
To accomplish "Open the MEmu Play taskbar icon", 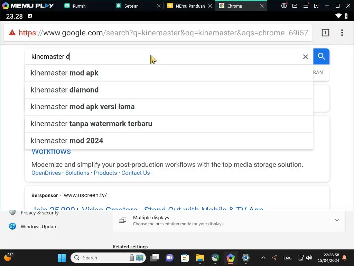I will tap(230, 258).
